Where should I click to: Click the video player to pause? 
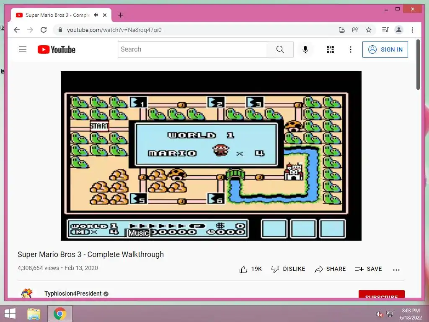point(211,156)
